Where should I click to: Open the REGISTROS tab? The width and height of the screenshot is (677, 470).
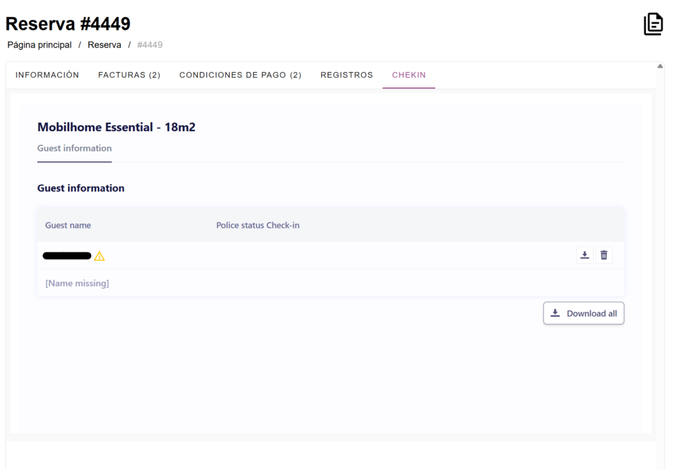point(346,75)
